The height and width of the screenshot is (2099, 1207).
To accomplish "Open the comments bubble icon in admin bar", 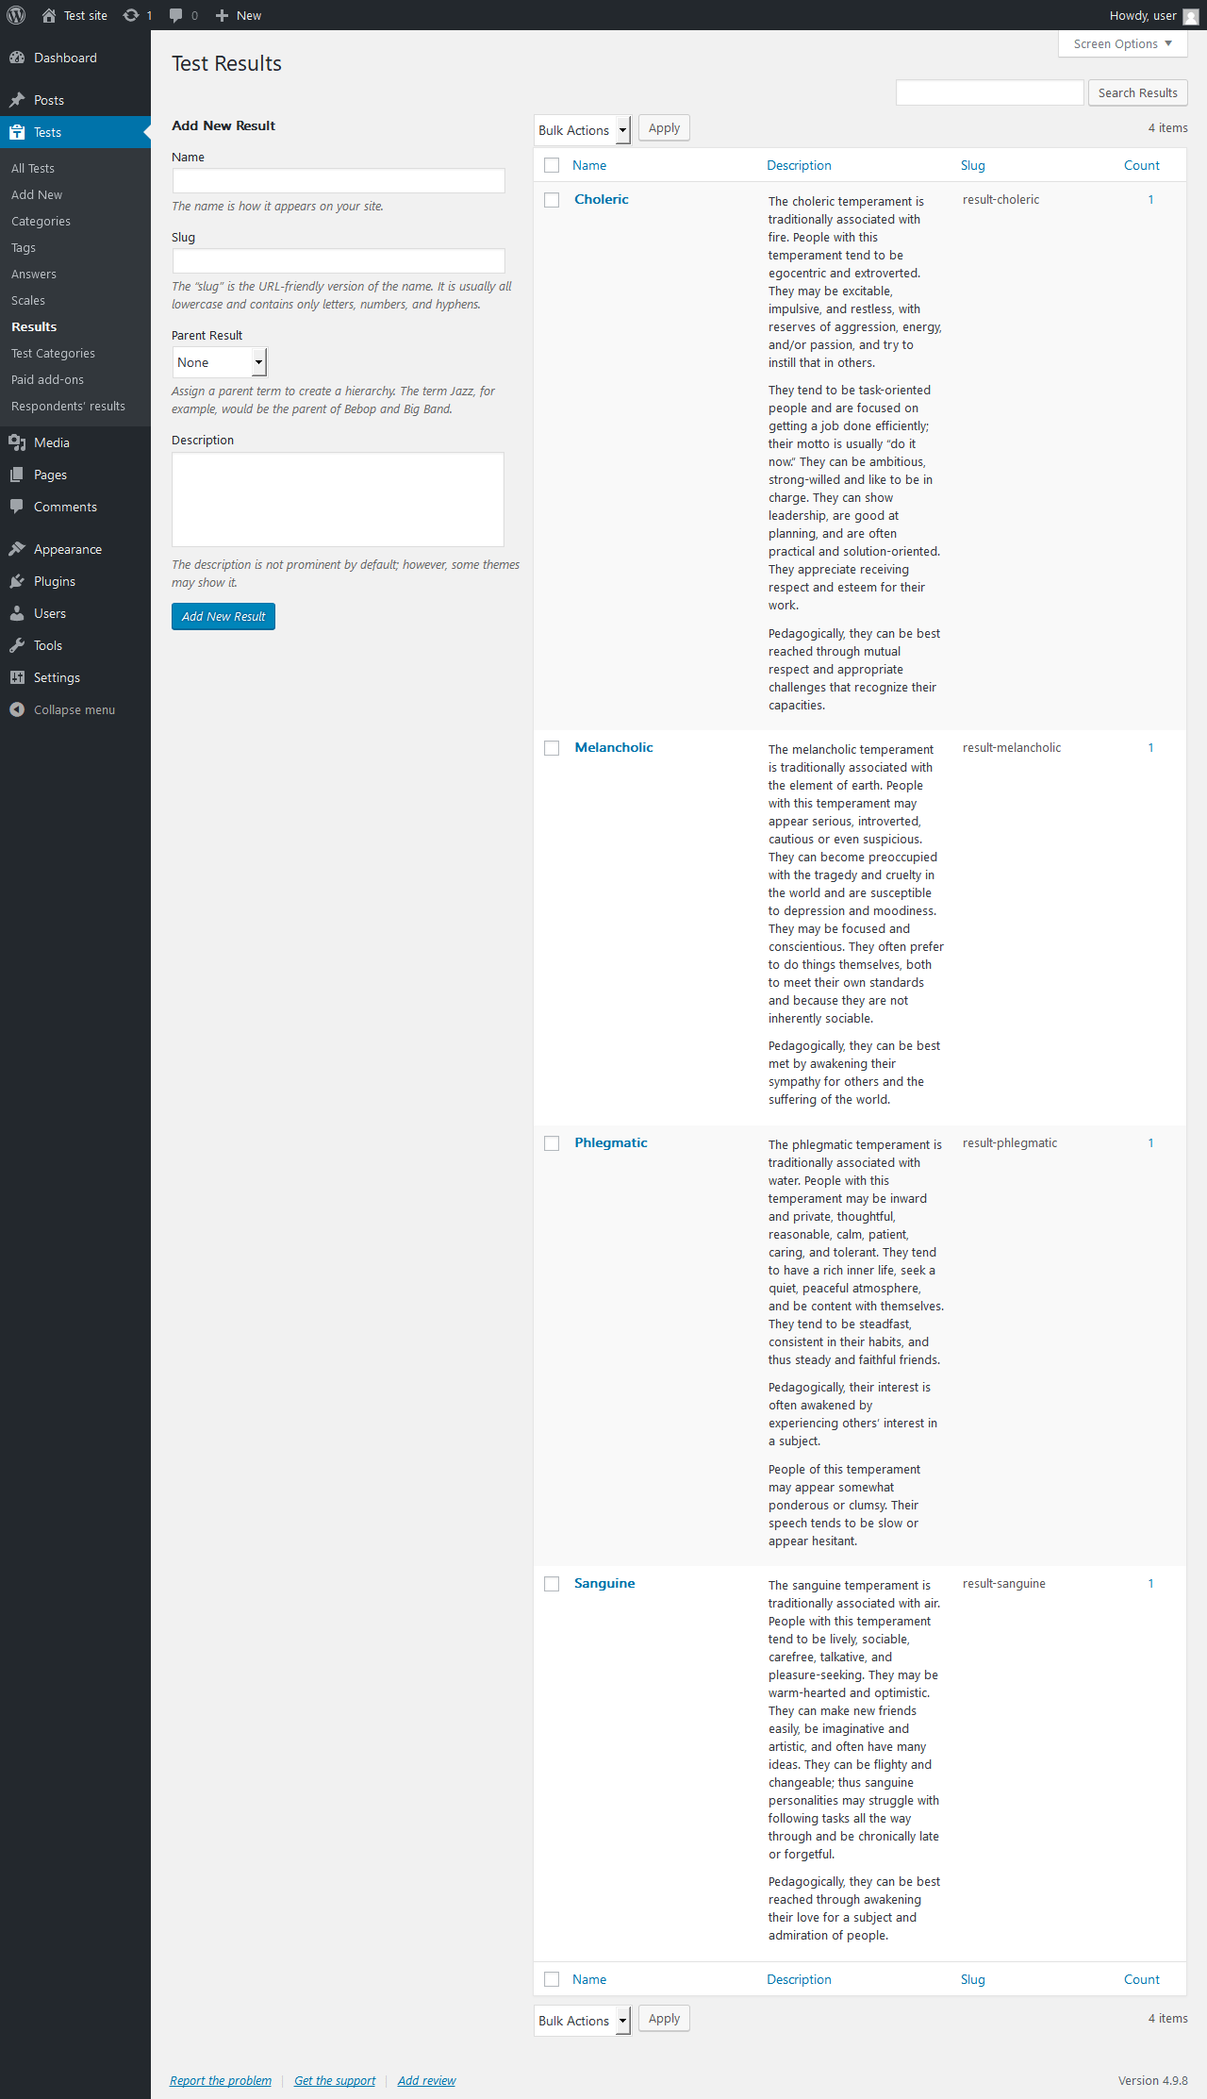I will click(x=175, y=15).
